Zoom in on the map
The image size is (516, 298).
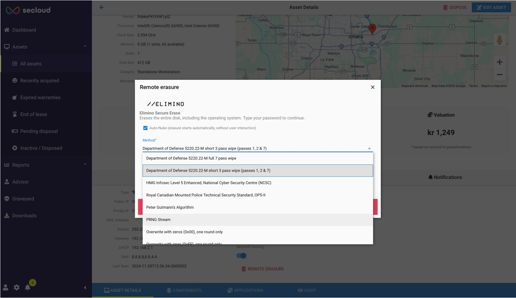(499, 62)
